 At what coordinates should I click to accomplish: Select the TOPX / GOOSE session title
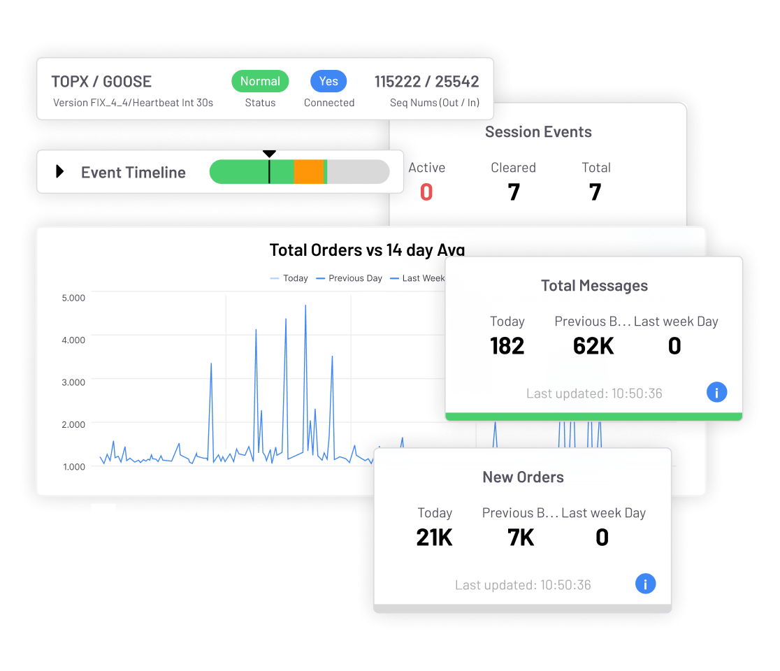pyautogui.click(x=101, y=82)
